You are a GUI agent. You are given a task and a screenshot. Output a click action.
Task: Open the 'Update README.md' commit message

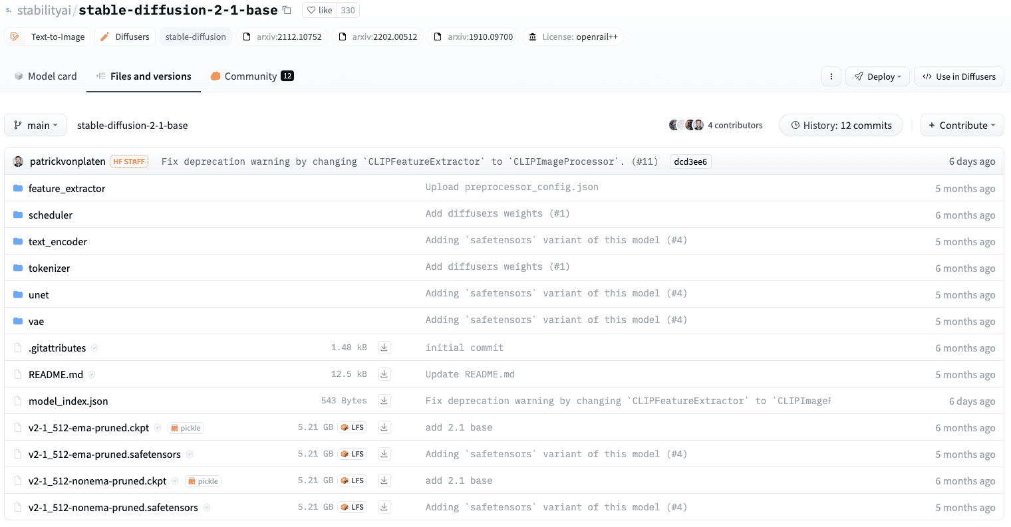click(x=470, y=374)
